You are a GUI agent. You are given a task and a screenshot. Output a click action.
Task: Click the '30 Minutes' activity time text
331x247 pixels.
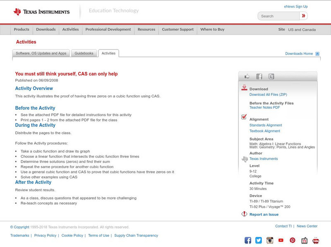pos(258,189)
